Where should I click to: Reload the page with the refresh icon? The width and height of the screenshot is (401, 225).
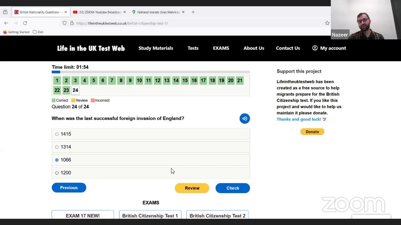coord(25,23)
